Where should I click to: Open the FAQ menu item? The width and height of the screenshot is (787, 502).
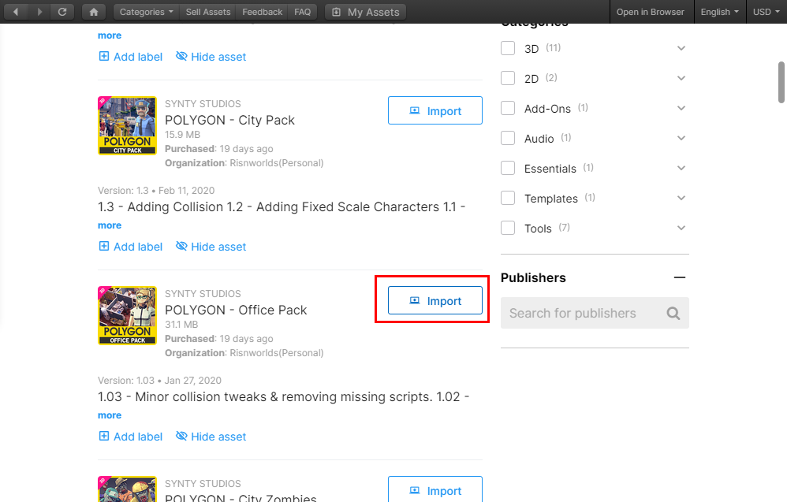302,12
